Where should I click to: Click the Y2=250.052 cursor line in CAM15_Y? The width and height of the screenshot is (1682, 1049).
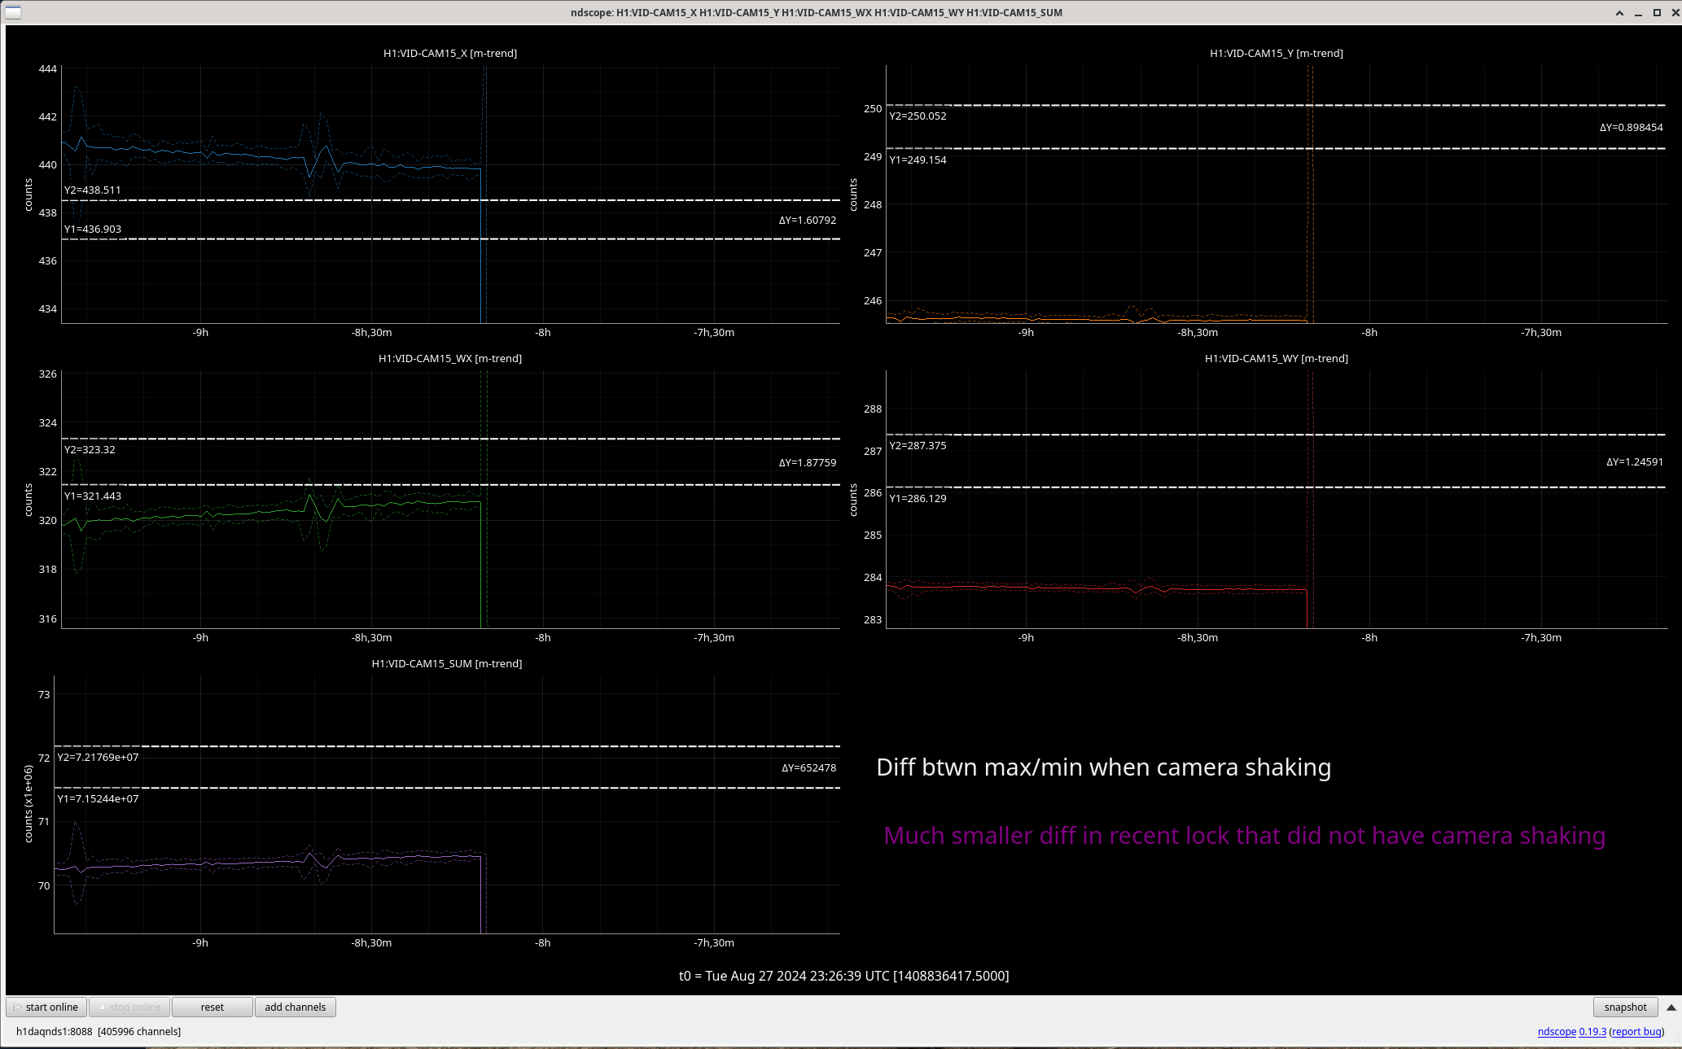click(1276, 105)
